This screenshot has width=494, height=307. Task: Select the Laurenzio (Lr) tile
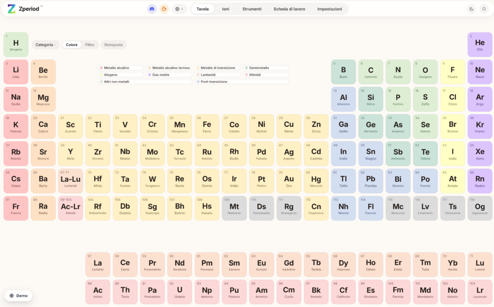[480, 292]
